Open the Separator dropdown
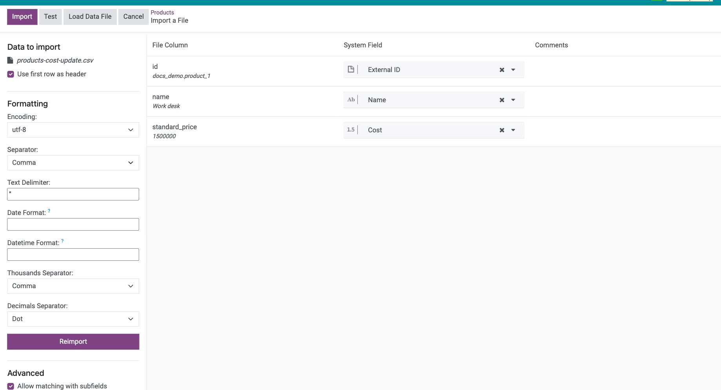 tap(73, 162)
